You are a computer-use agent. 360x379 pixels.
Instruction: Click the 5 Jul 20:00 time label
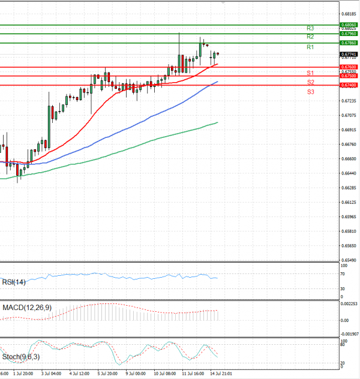click(107, 374)
